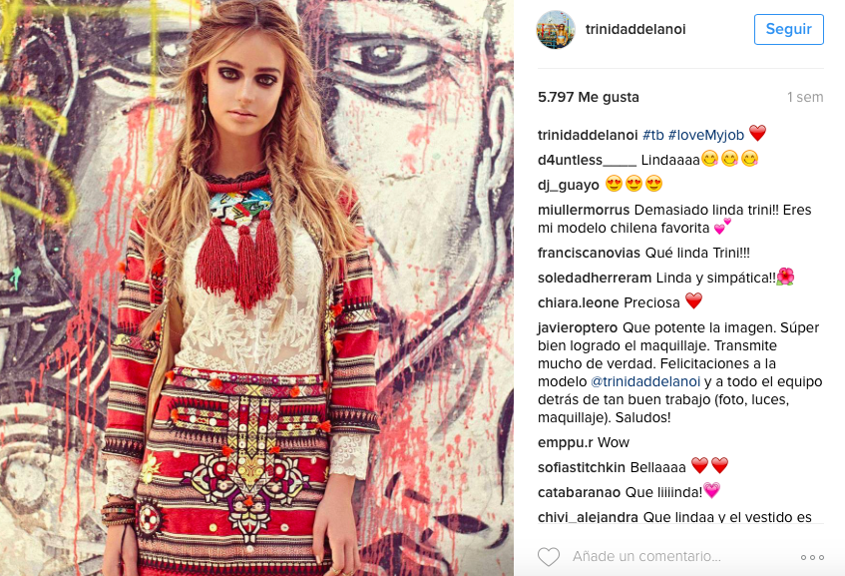Open the @trinidaddelanoi mention in javieroptero's comment
Screen dimensions: 845x576
tap(645, 381)
